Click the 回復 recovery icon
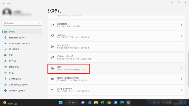Viewport: 189px width, 106px height. (52, 68)
